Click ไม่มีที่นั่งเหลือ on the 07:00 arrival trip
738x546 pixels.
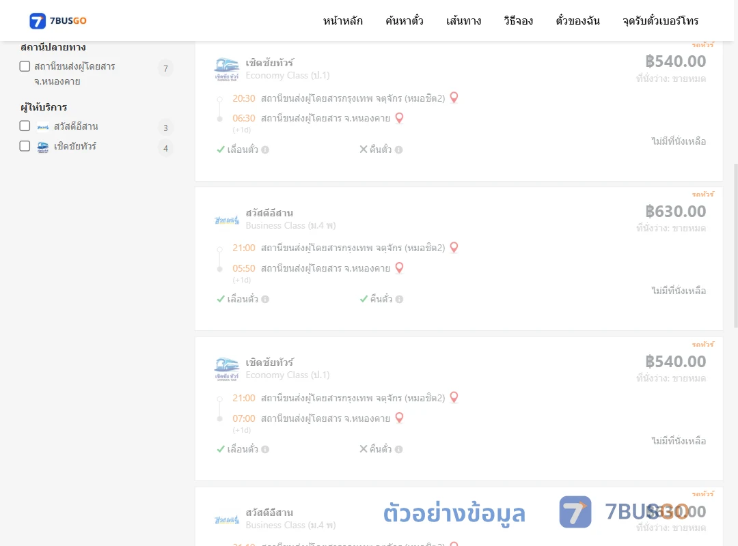pos(679,441)
